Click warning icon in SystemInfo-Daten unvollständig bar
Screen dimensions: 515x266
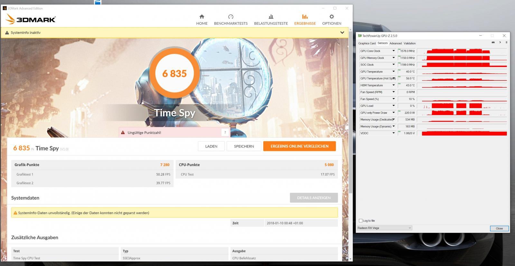pos(15,213)
